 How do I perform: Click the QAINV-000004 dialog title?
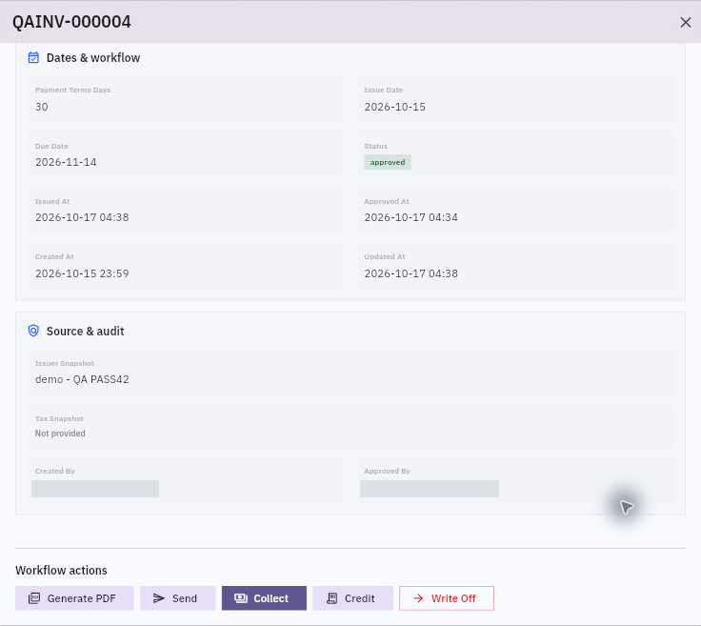tap(71, 22)
